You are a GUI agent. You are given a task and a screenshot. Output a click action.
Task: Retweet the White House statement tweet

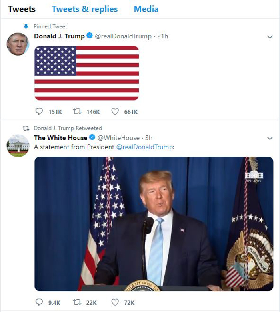click(77, 302)
